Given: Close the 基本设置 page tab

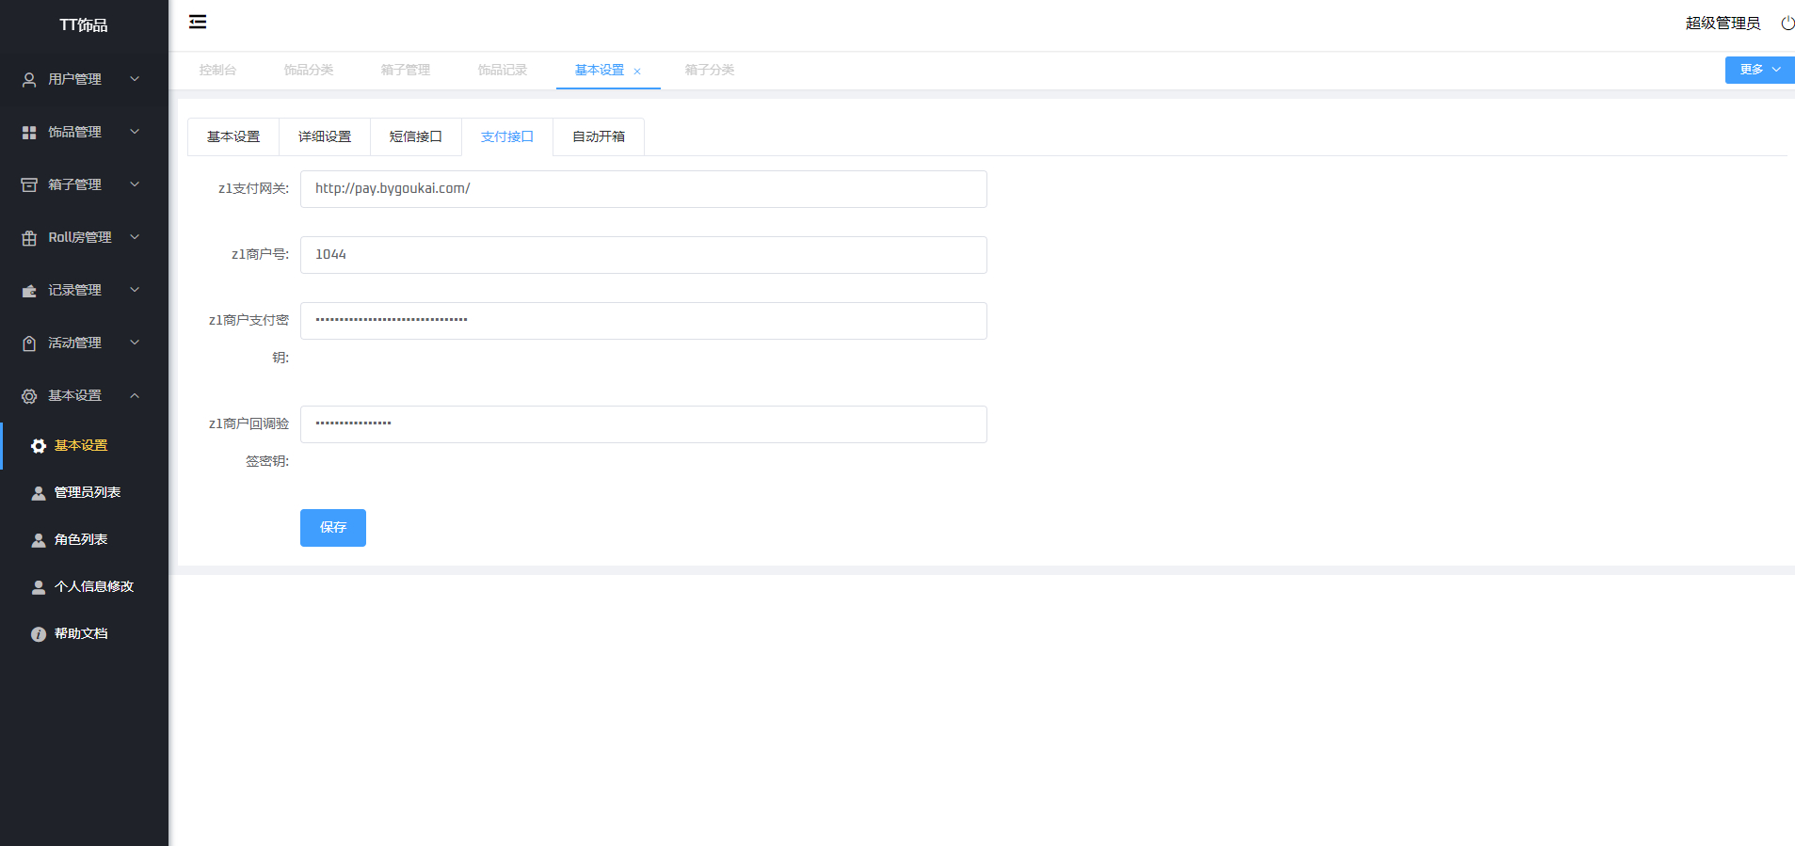Looking at the screenshot, I should click(637, 72).
